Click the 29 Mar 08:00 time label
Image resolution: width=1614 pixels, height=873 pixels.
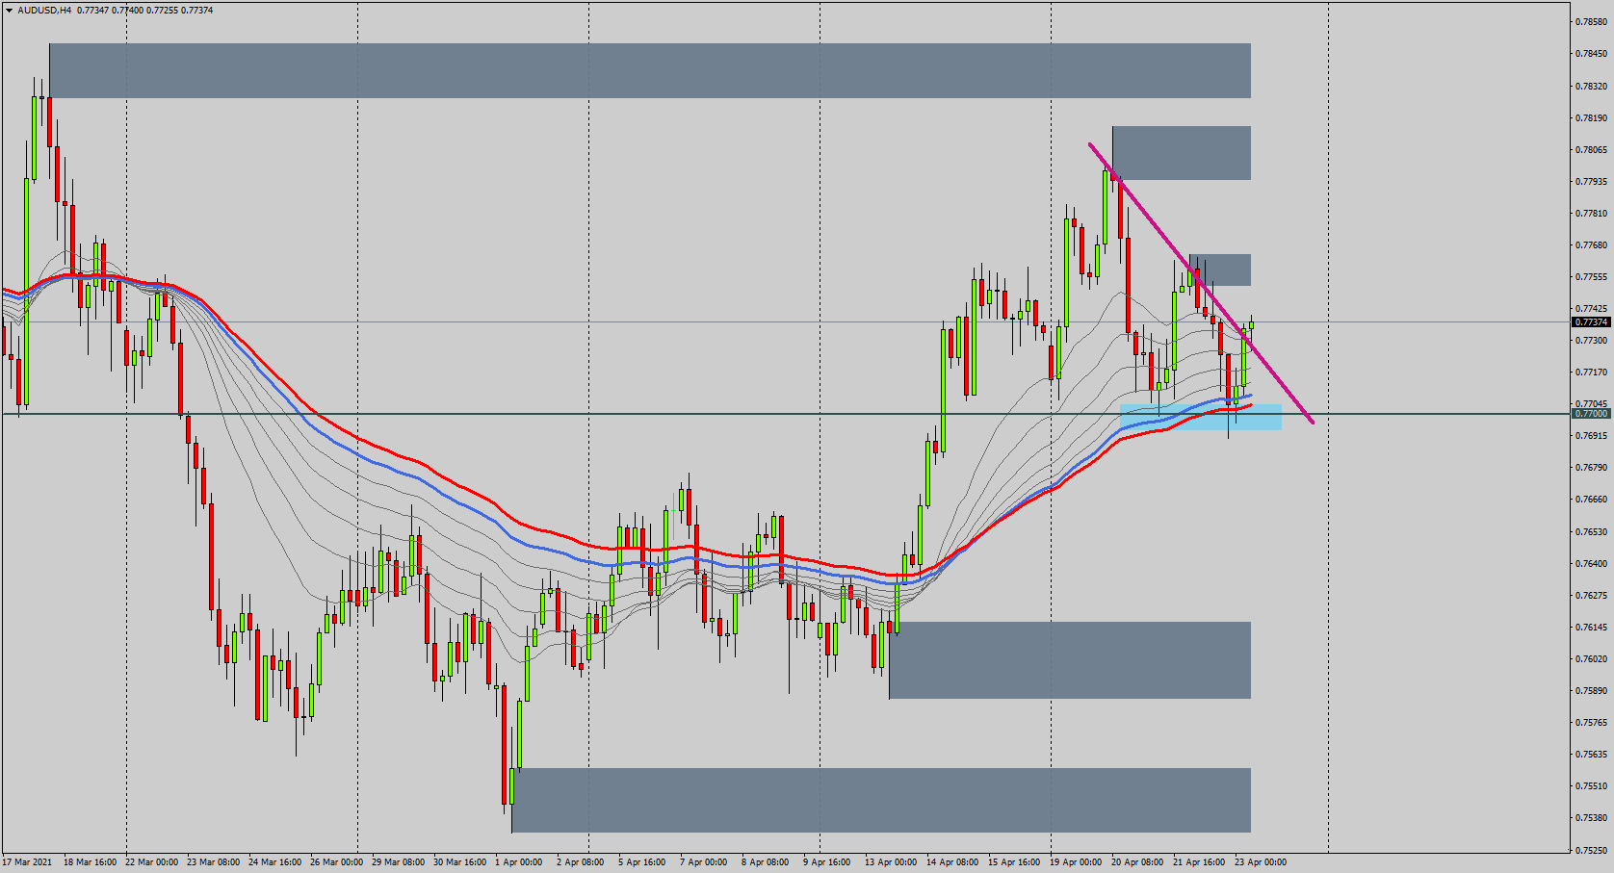point(398,862)
